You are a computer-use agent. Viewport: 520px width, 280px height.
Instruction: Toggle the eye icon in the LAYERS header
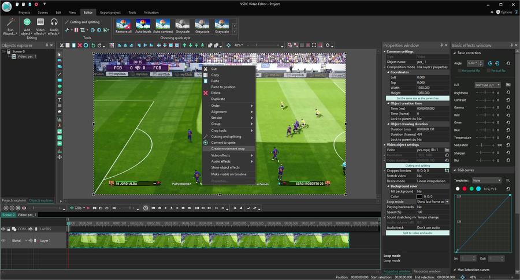3,229
